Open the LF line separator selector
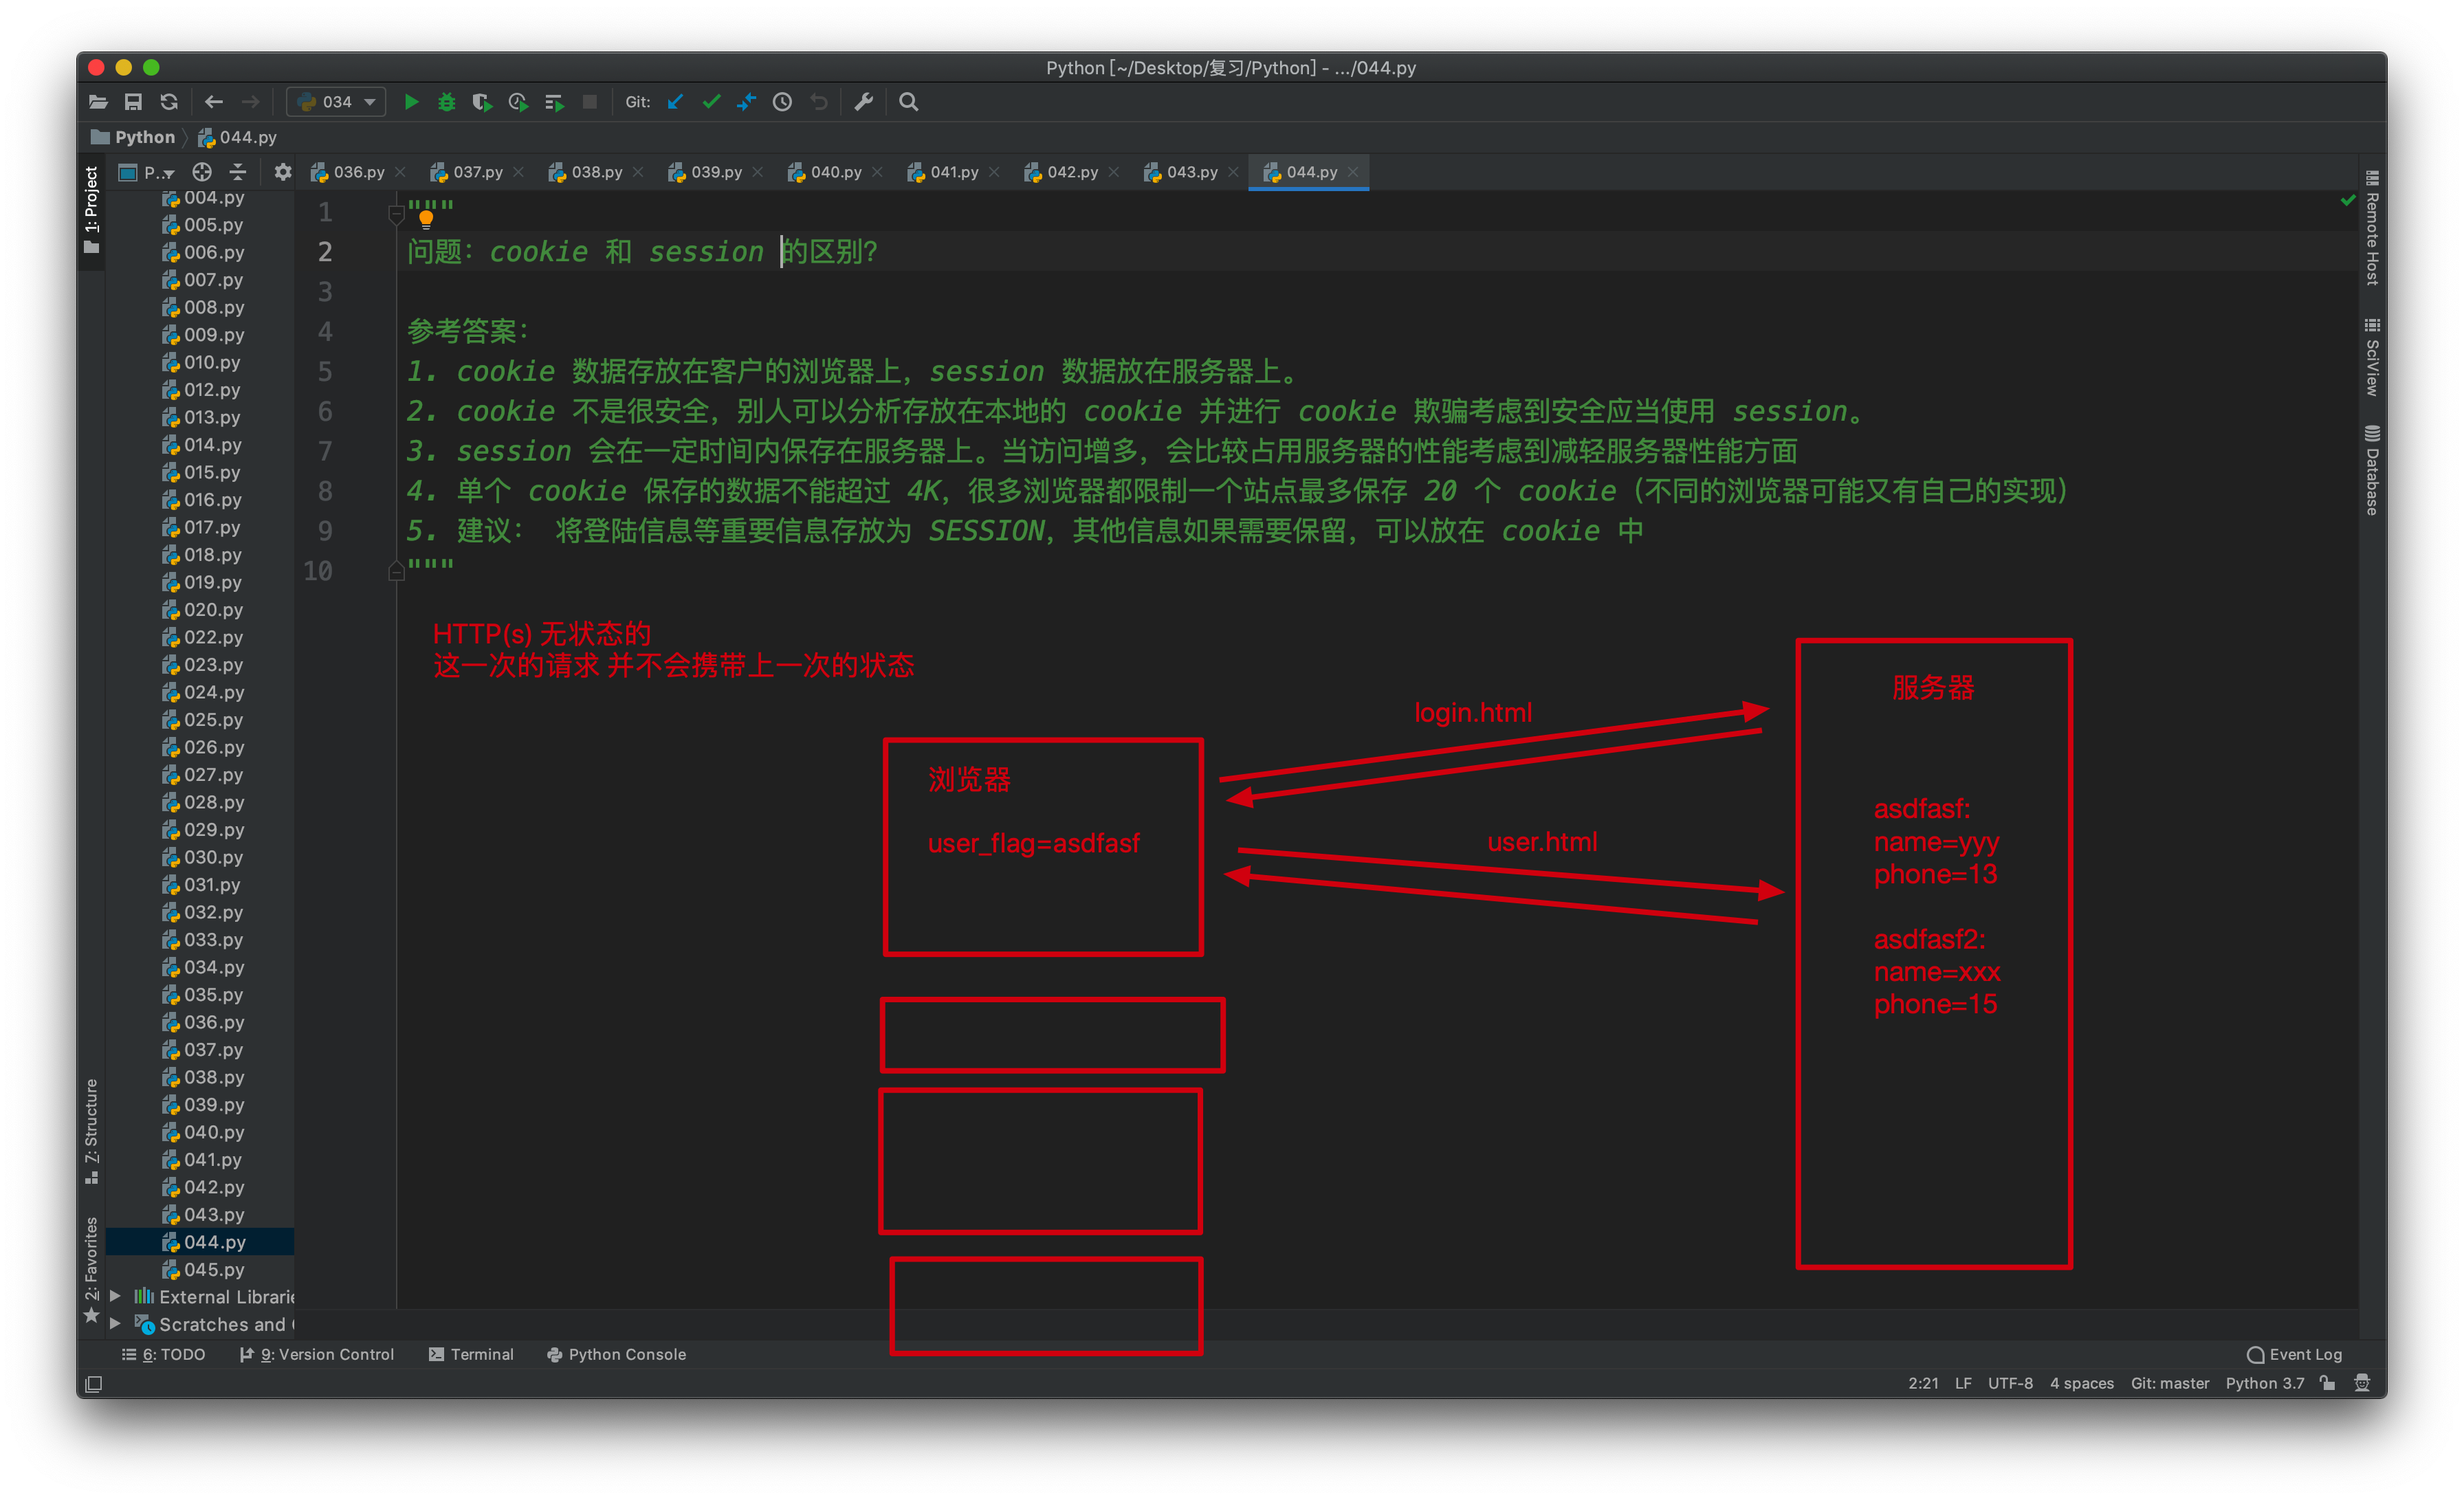Viewport: 2464px width, 1500px height. coord(1963,1384)
